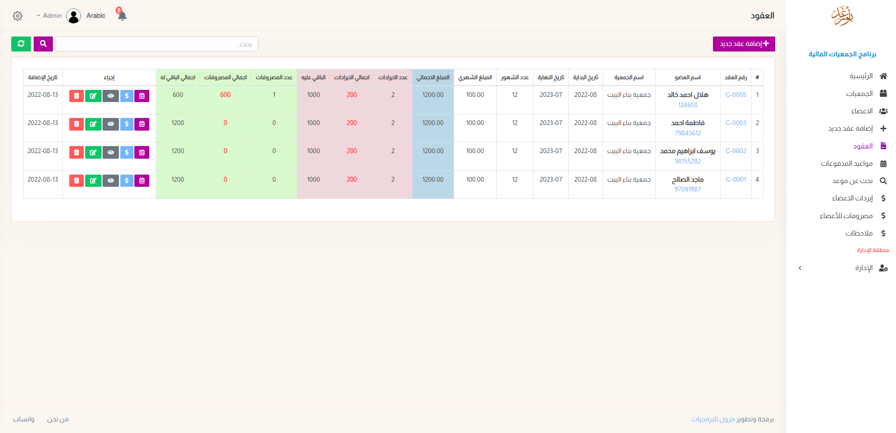Image resolution: width=896 pixels, height=433 pixels.
Task: View contract C-0005 details via eye icon
Action: coord(110,96)
